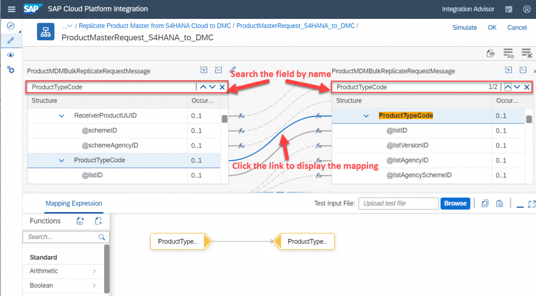The width and height of the screenshot is (536, 296).
Task: Click the source structure edit pencil icon
Action: (x=232, y=70)
